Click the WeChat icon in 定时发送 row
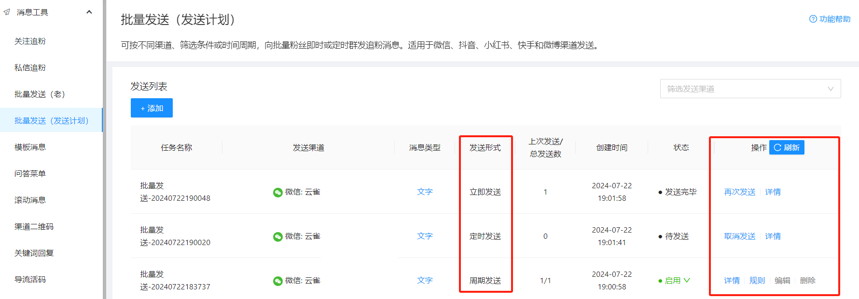 coord(278,236)
